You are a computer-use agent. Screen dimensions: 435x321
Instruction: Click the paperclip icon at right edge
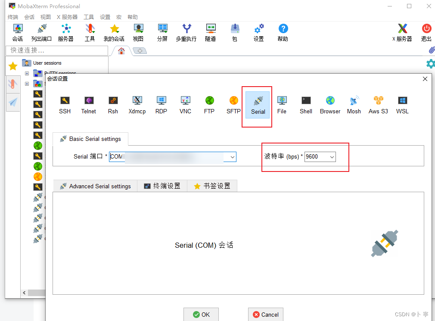point(432,50)
